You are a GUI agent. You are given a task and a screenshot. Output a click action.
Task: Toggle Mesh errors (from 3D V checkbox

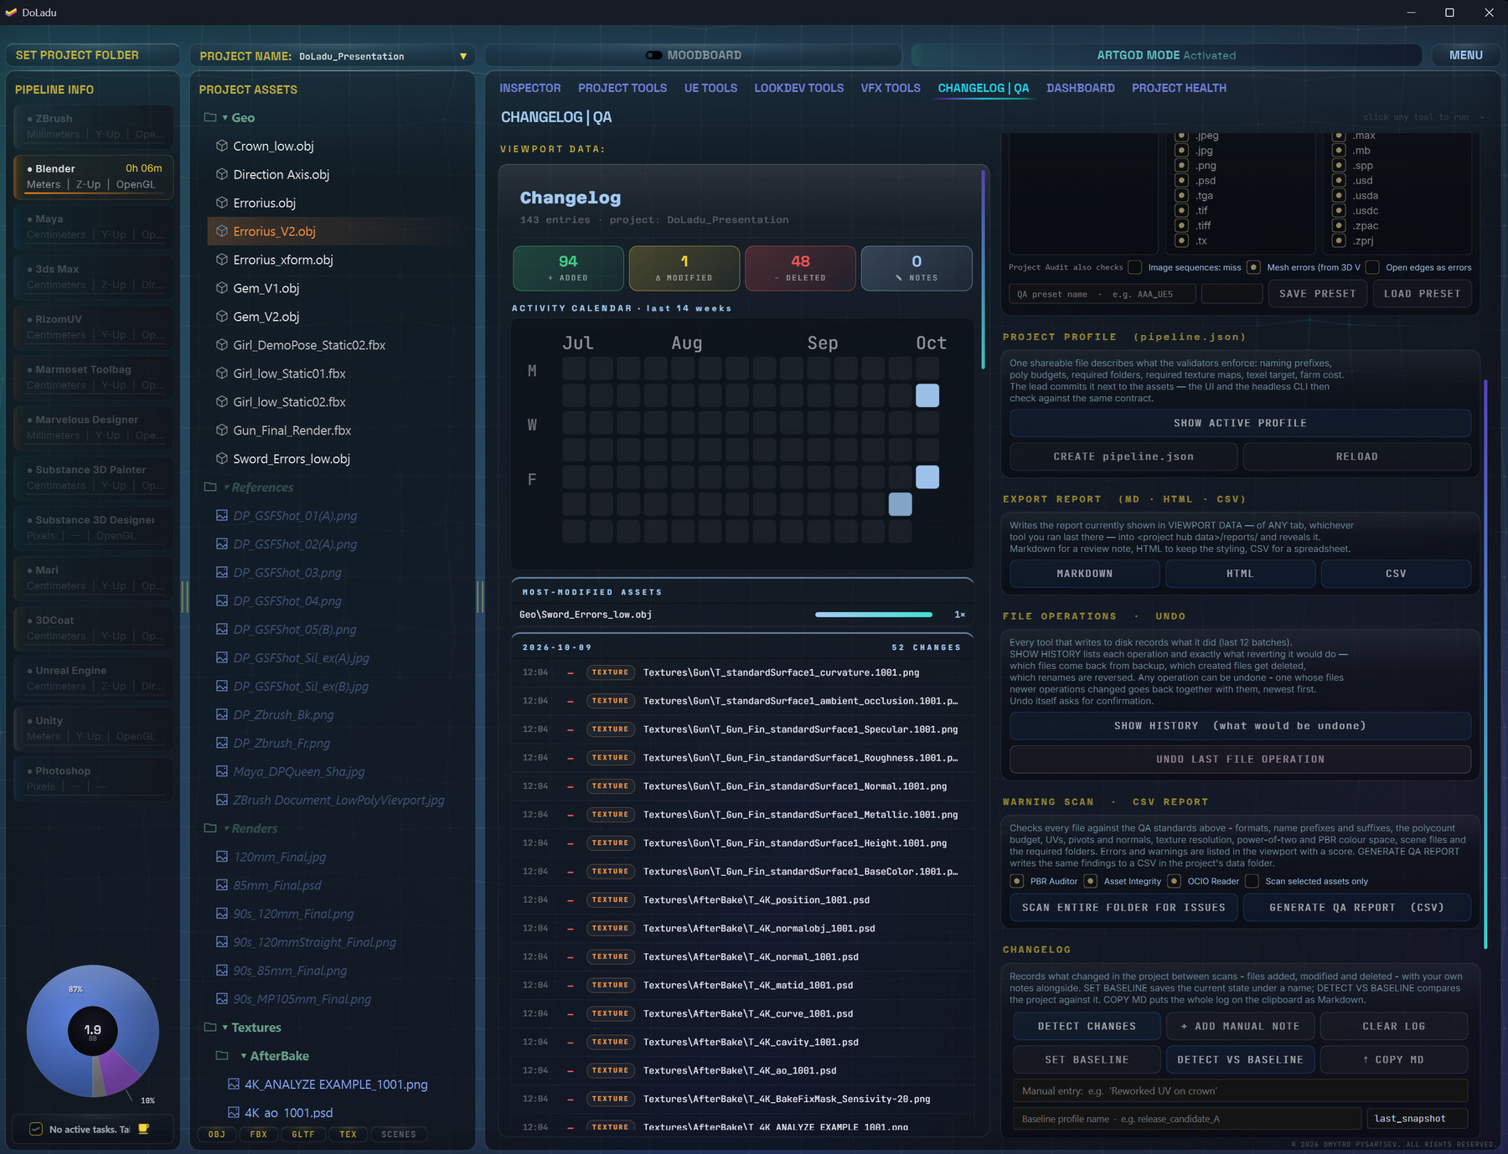(x=1254, y=267)
